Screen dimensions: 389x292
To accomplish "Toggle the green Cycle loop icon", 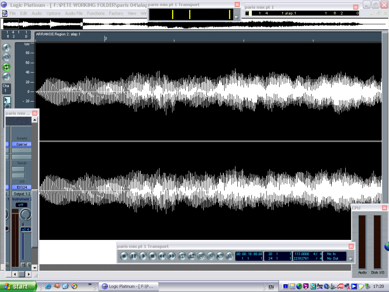I will click(x=6, y=67).
